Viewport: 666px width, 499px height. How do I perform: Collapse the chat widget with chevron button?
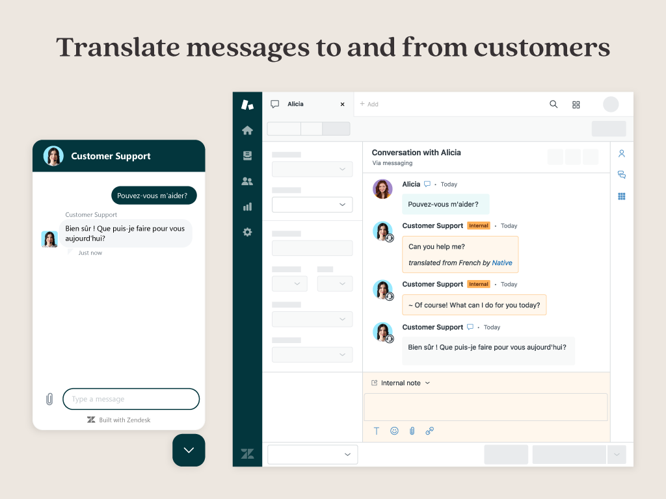point(189,450)
